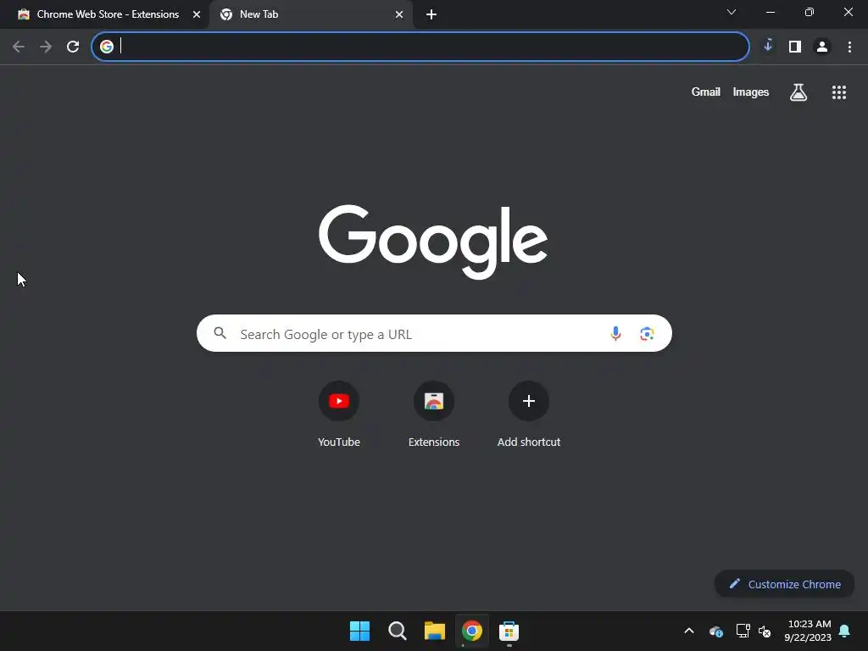
Task: Open network settings tray icon
Action: point(743,631)
